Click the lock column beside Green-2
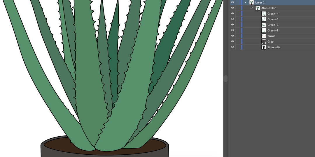The height and width of the screenshot is (157, 315). click(238, 25)
